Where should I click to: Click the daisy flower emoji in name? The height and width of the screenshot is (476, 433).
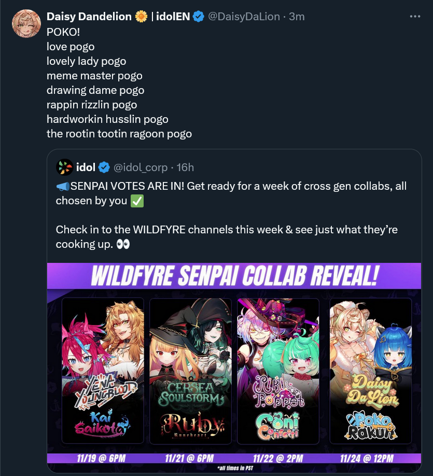141,17
